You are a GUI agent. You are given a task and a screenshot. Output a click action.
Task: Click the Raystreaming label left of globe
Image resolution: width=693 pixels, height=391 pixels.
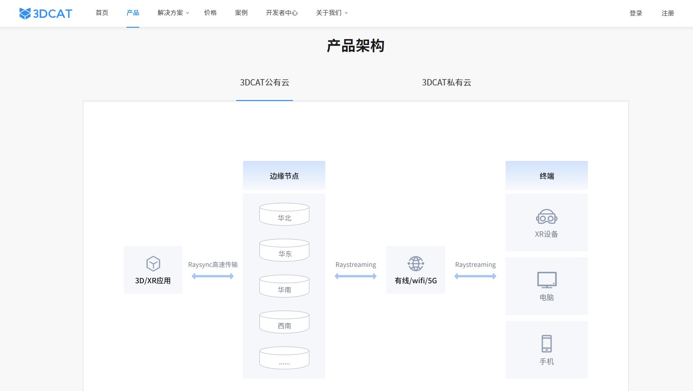coord(355,265)
